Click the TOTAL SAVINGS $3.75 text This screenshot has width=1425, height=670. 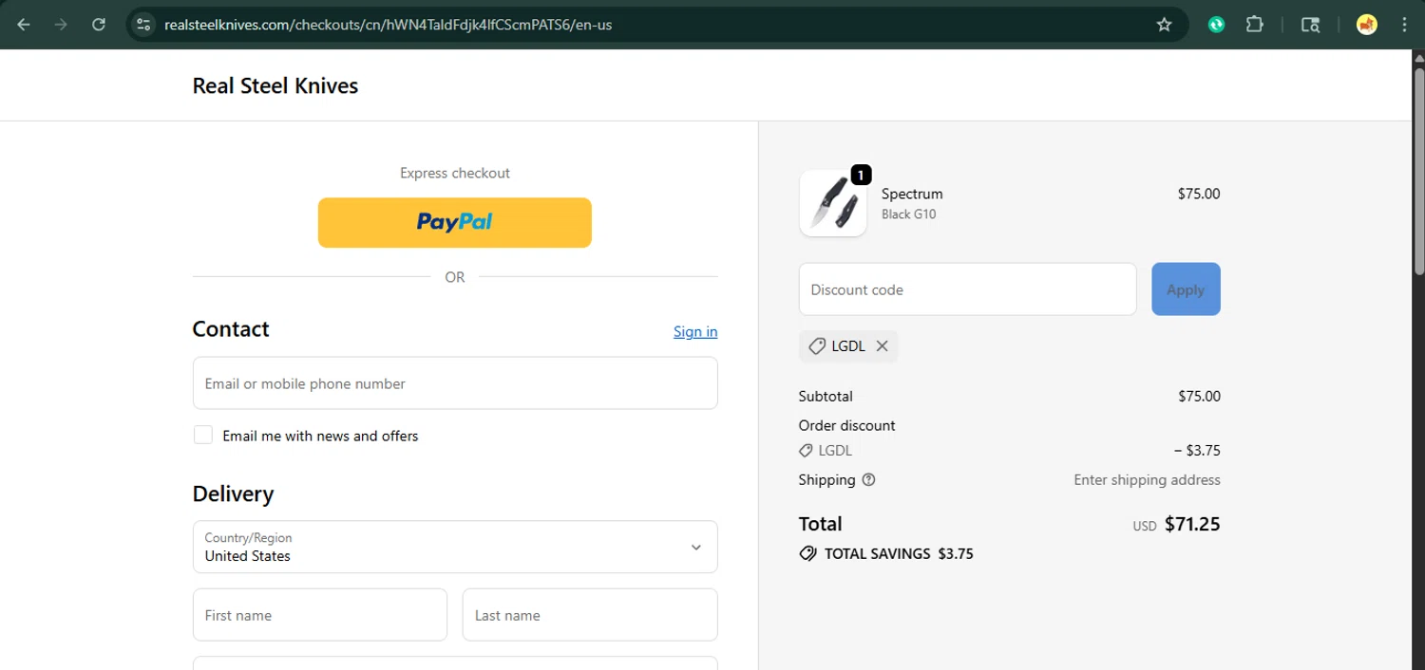click(x=899, y=553)
